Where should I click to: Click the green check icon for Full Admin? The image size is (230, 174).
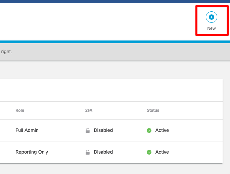coord(149,130)
